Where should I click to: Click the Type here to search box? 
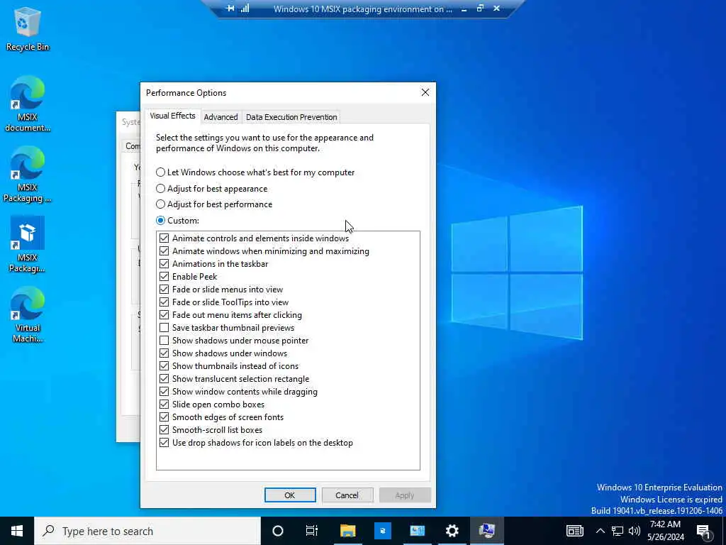pyautogui.click(x=147, y=531)
